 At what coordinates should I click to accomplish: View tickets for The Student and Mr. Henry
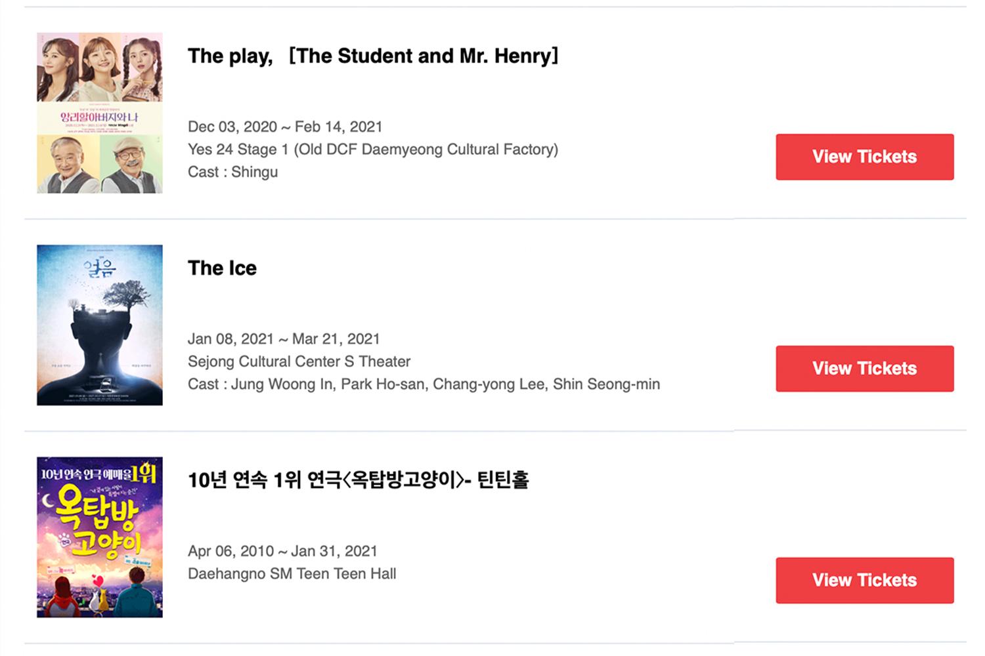pos(864,157)
